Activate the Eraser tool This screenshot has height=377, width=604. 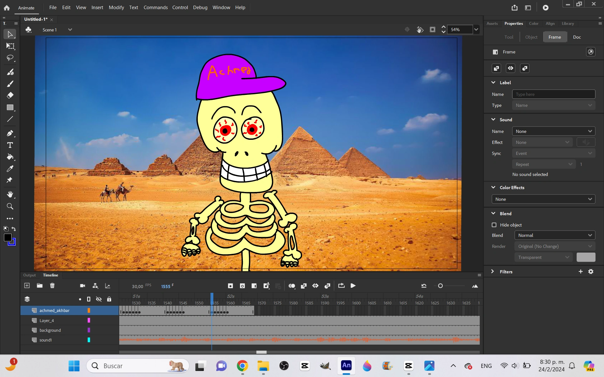10,95
